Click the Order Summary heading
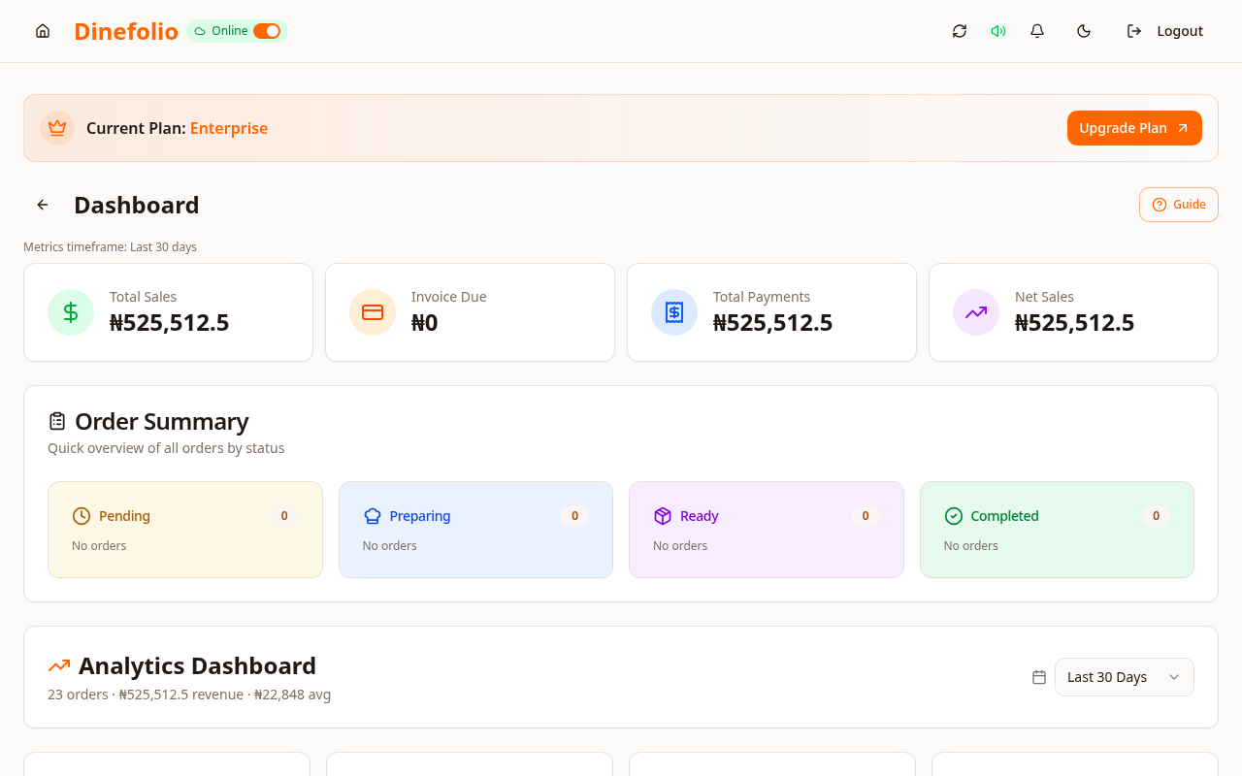The height and width of the screenshot is (776, 1242). tap(162, 421)
